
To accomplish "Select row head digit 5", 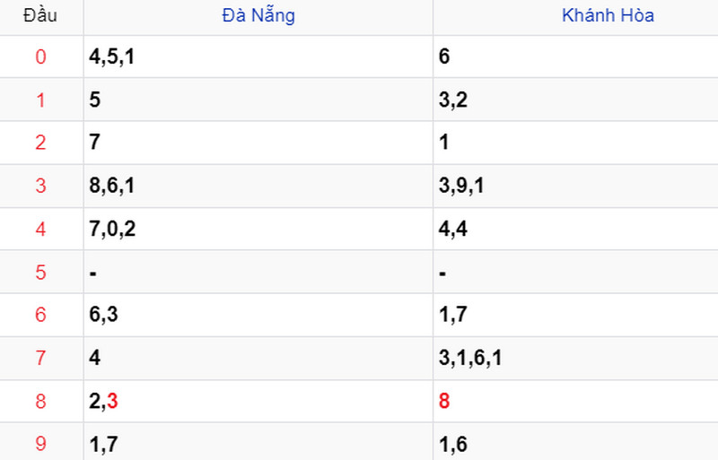I will click(40, 273).
